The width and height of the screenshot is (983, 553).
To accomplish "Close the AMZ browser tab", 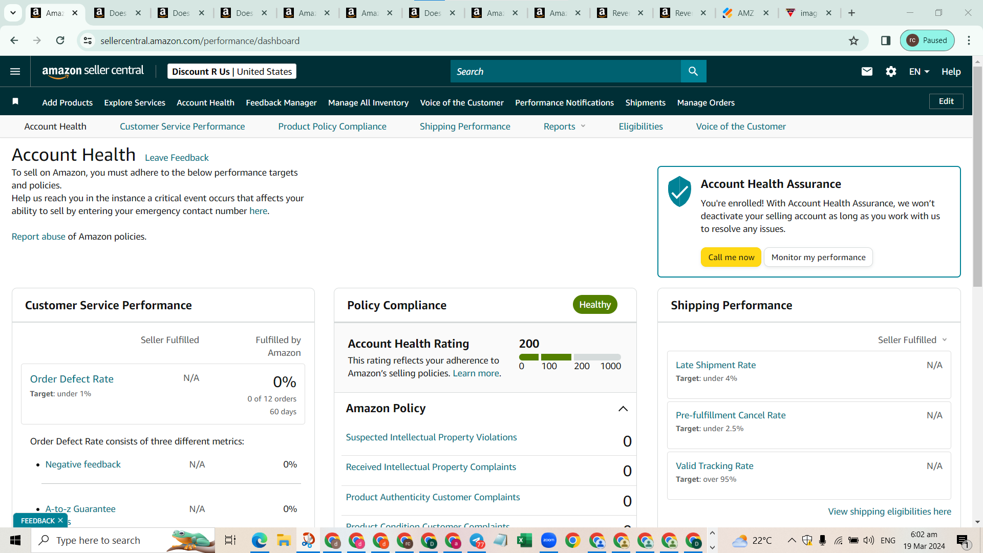I will 766,13.
